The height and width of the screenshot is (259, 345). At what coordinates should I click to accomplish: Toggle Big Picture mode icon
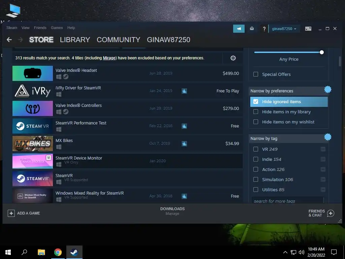pos(308,29)
